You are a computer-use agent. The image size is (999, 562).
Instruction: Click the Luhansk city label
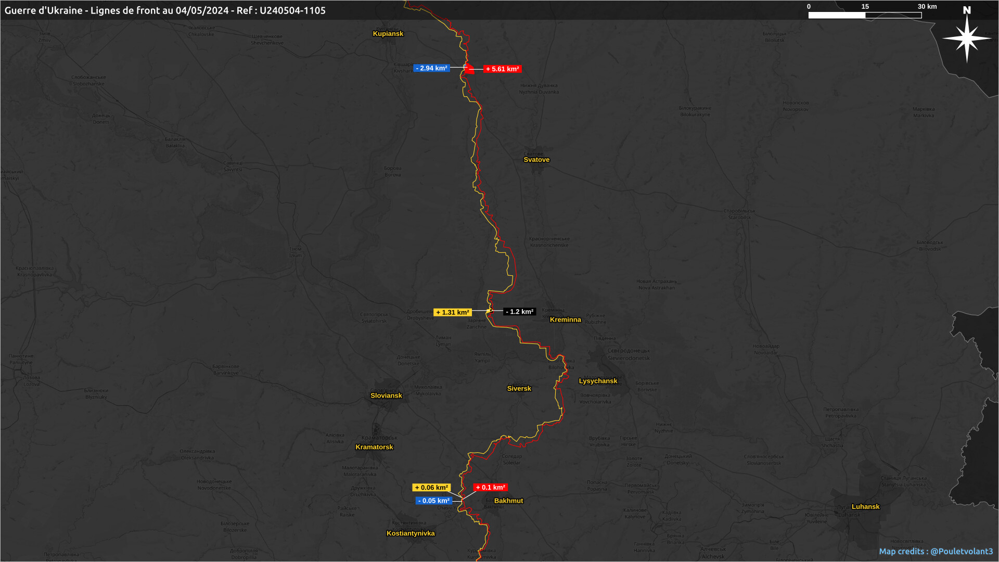(865, 507)
